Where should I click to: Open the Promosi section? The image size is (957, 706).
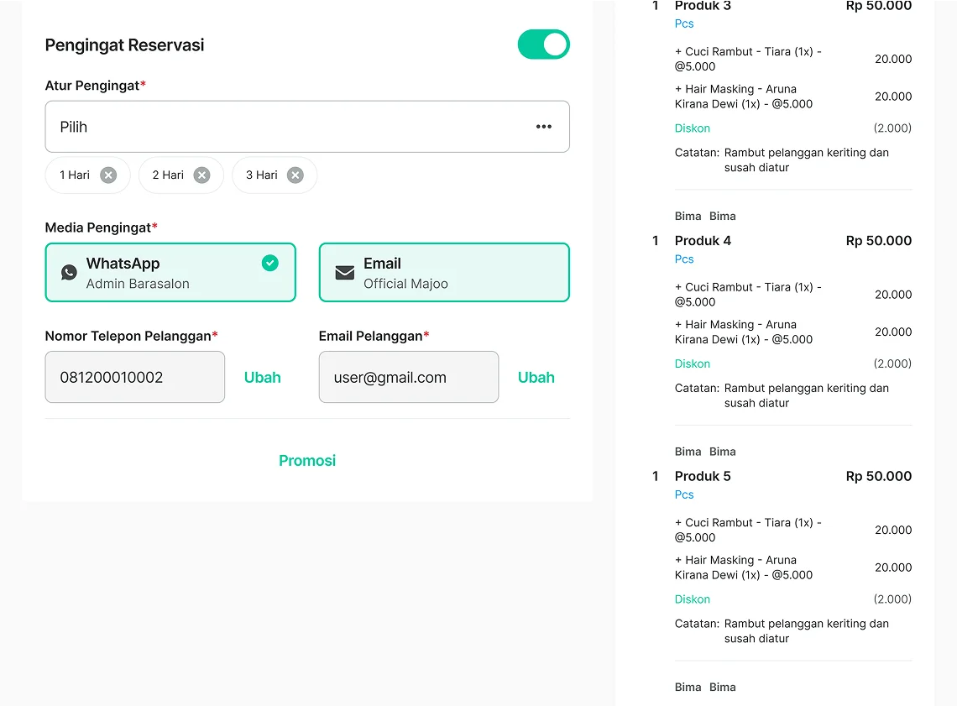[307, 461]
